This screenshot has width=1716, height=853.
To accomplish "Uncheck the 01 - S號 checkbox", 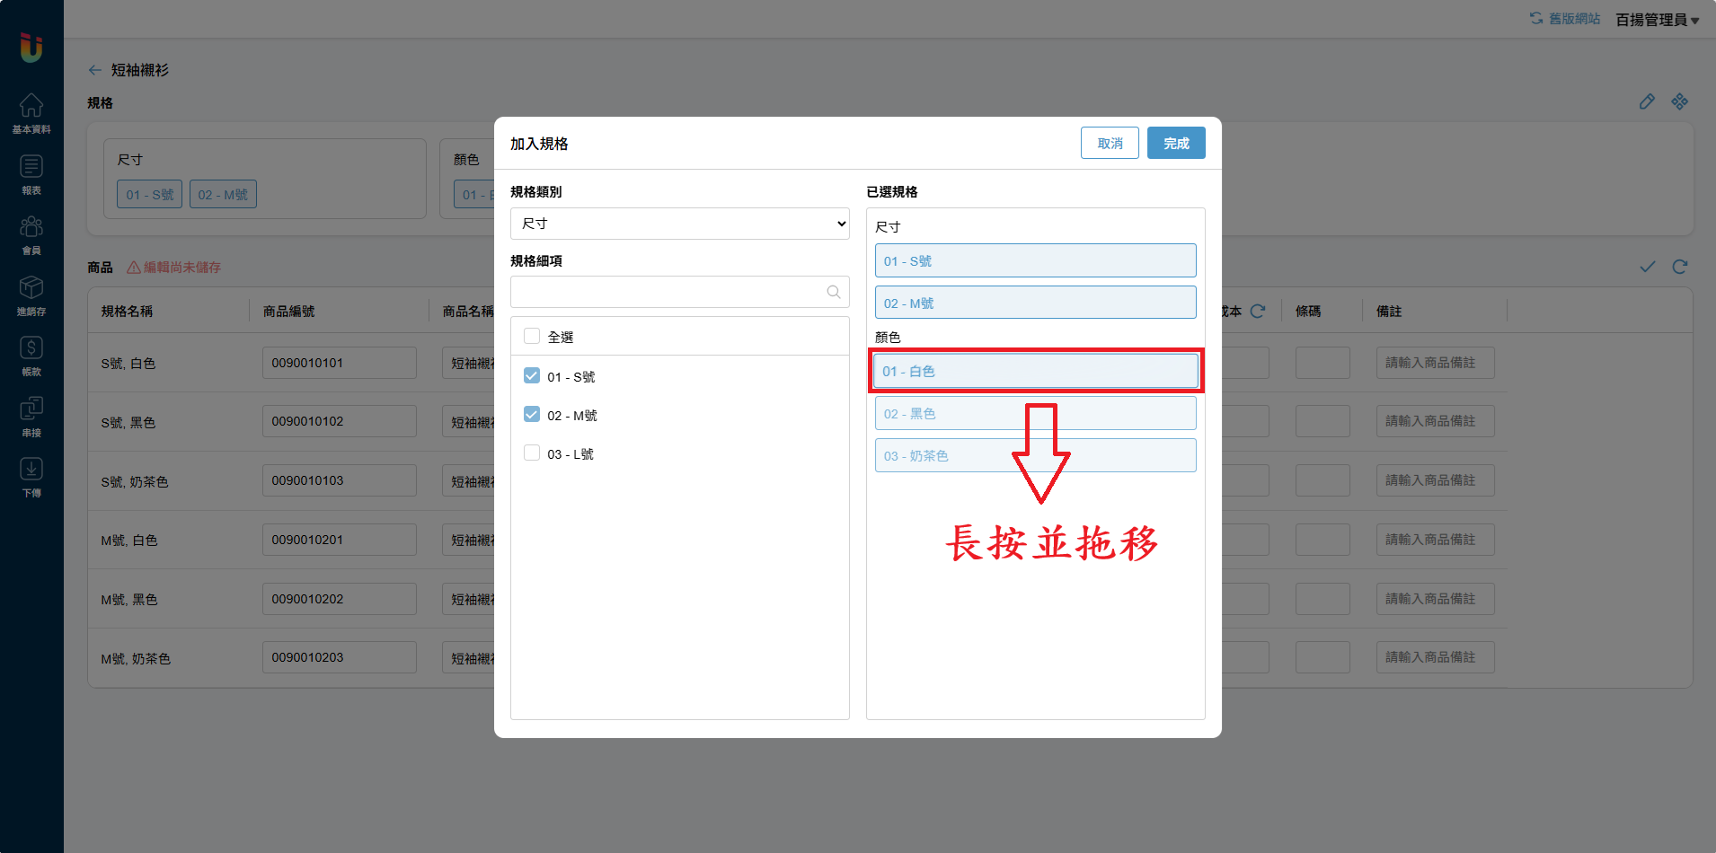I will [532, 376].
